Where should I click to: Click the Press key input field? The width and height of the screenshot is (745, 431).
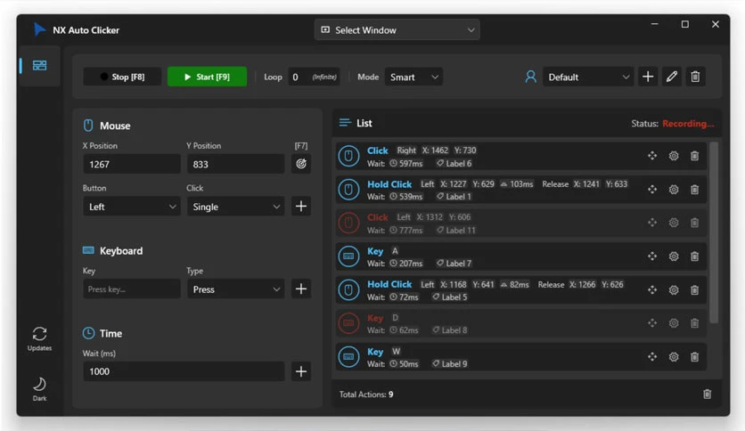[132, 289]
